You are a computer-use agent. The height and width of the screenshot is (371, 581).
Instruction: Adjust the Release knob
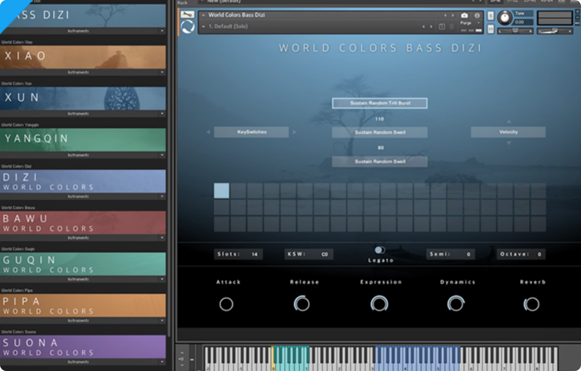click(x=302, y=304)
